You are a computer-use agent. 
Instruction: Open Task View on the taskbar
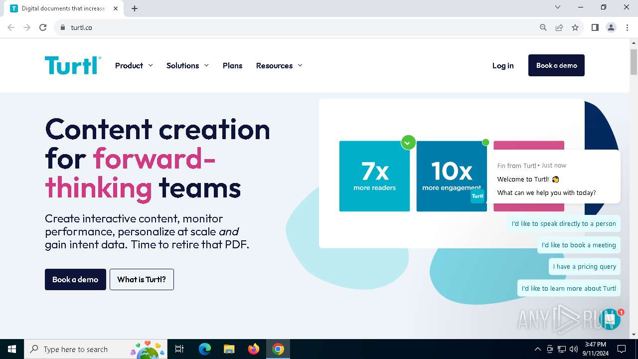[x=179, y=349]
